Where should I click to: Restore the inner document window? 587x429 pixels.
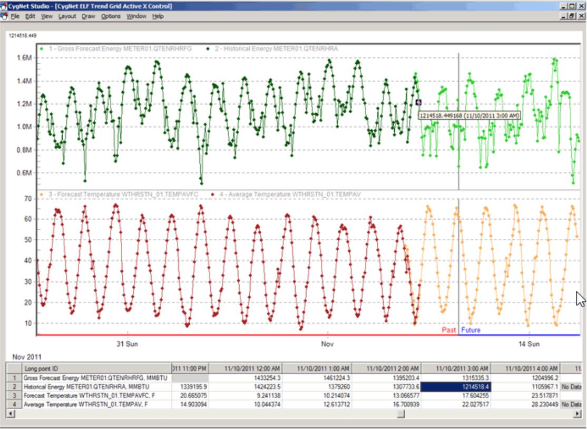click(x=571, y=16)
